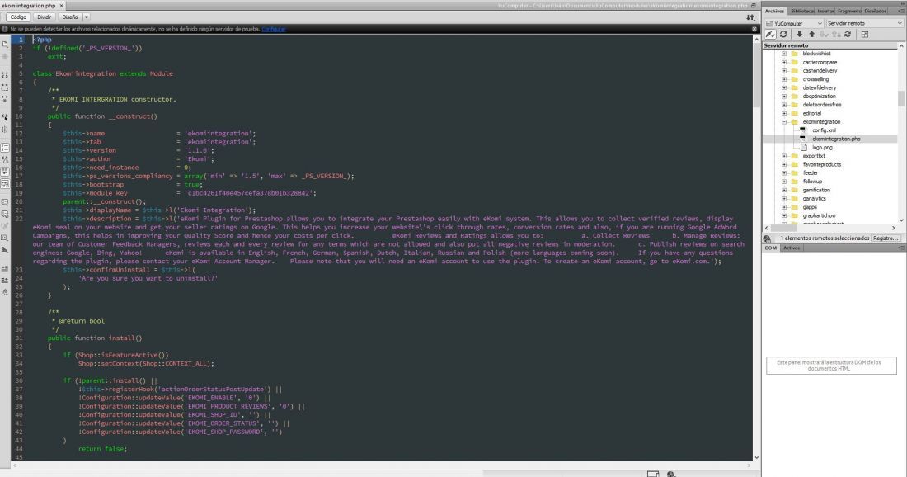Switch to the Activos tab
The image size is (907, 477).
[792, 248]
